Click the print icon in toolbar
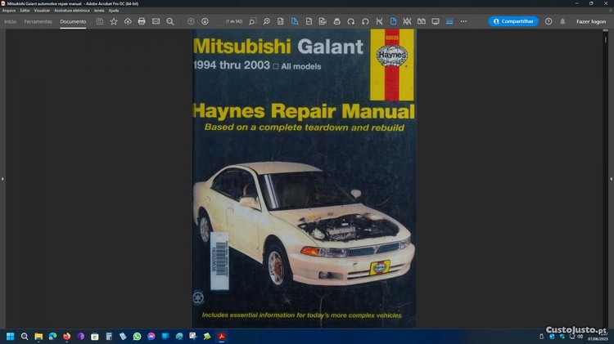This screenshot has width=614, height=344. coord(142,21)
